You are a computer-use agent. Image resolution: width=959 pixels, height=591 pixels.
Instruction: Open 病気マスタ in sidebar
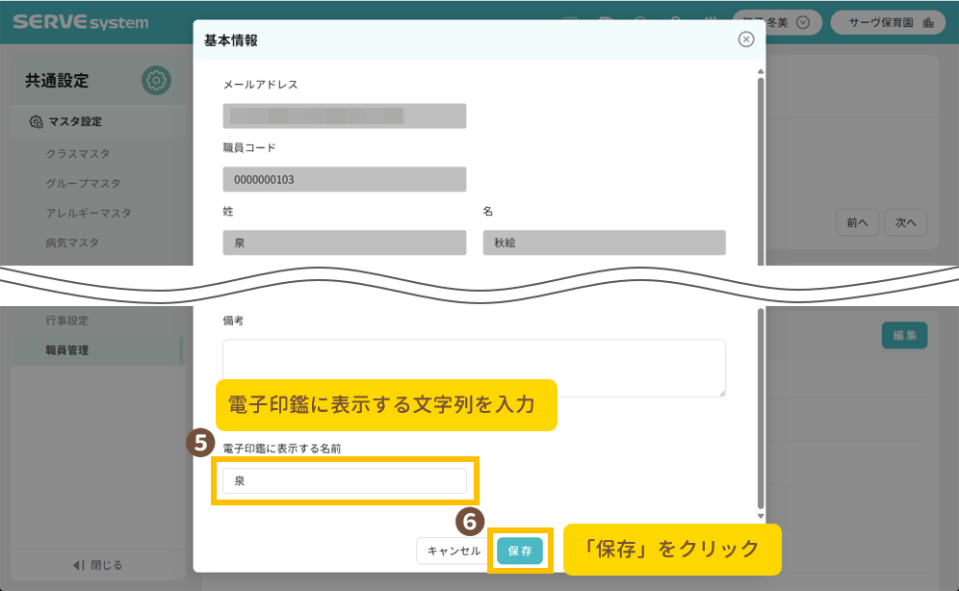(x=72, y=243)
